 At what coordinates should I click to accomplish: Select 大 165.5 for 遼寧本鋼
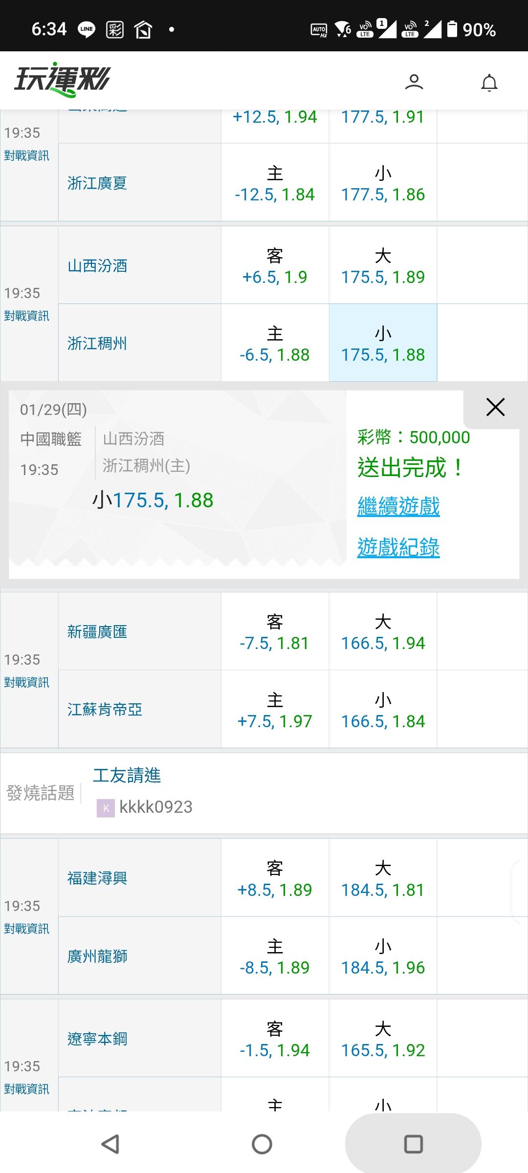(x=383, y=1039)
